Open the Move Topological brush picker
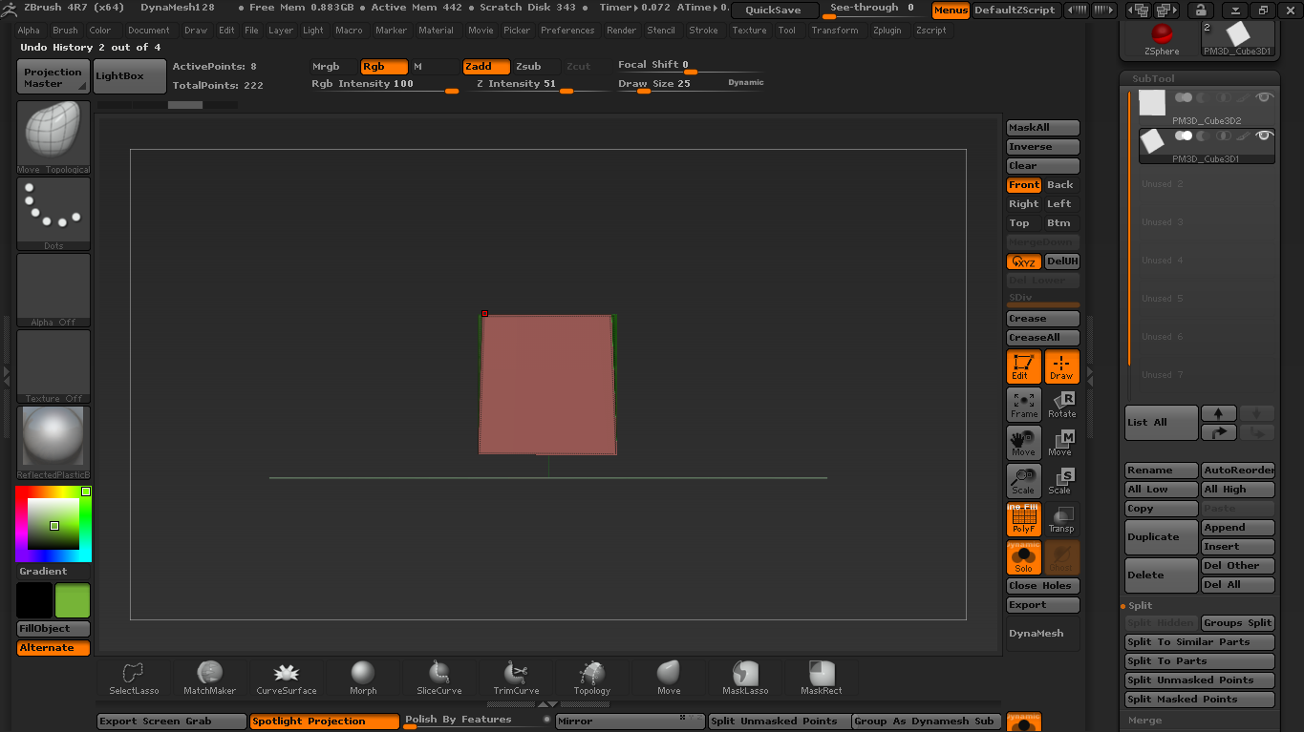This screenshot has height=732, width=1304. [x=53, y=137]
